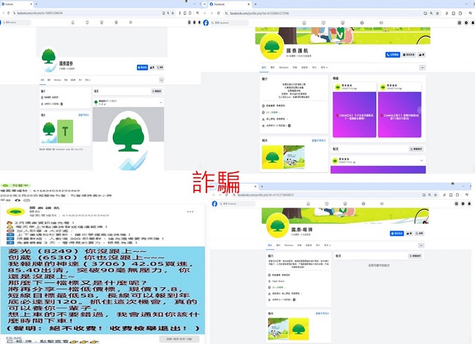Open Facebook home in 國泰護航 window
This screenshot has height=344, width=475.
304,23
